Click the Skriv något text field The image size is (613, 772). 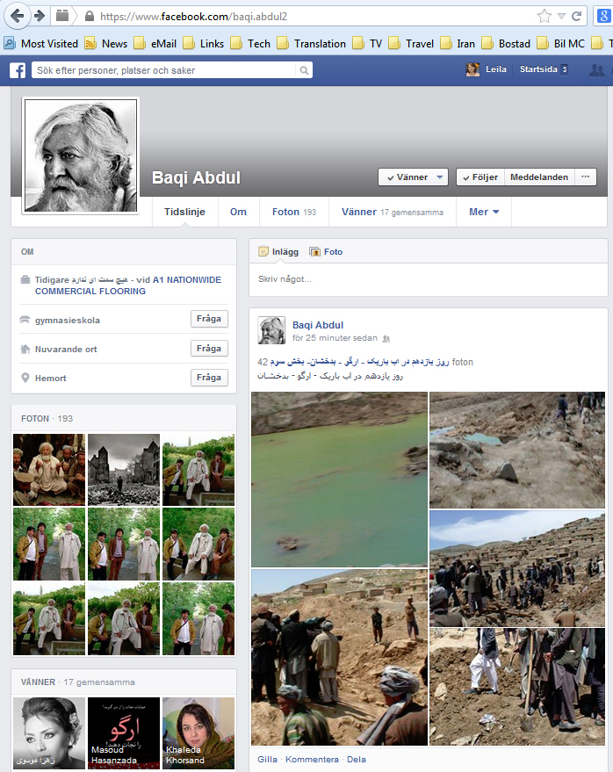coord(428,279)
